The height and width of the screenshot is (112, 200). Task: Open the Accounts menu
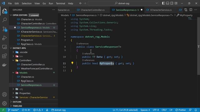pyautogui.click(x=4, y=95)
